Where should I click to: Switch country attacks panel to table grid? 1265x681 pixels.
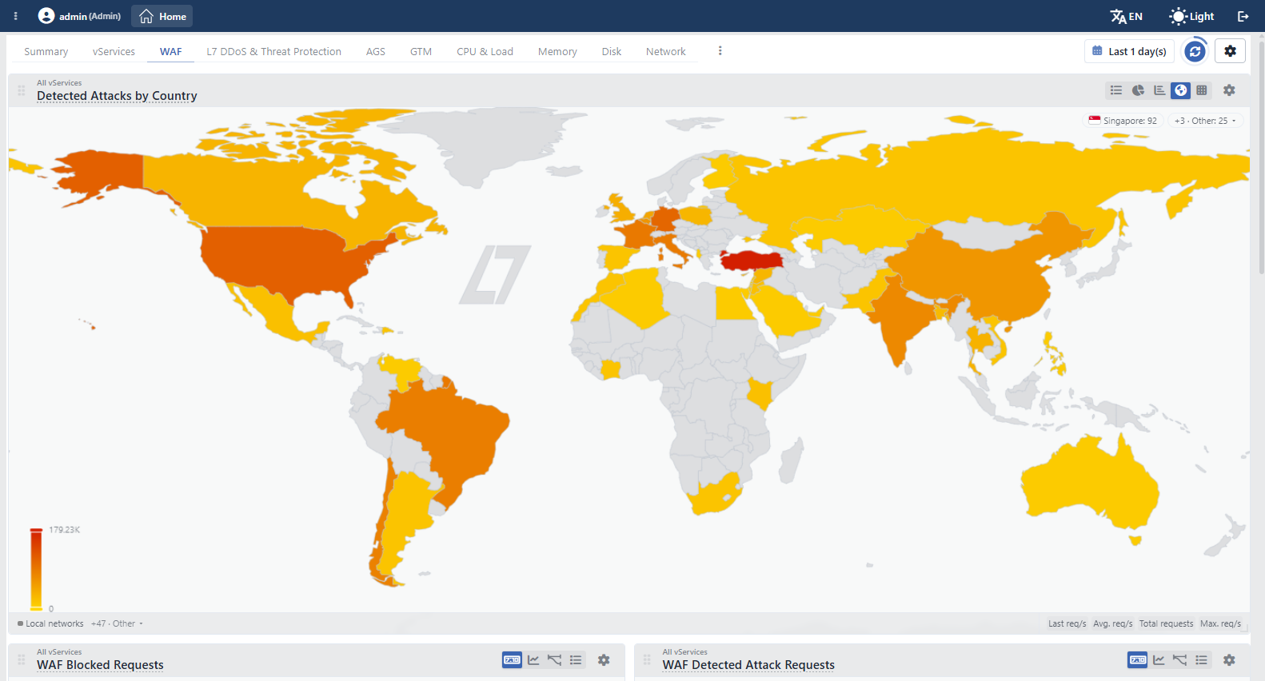click(1202, 90)
